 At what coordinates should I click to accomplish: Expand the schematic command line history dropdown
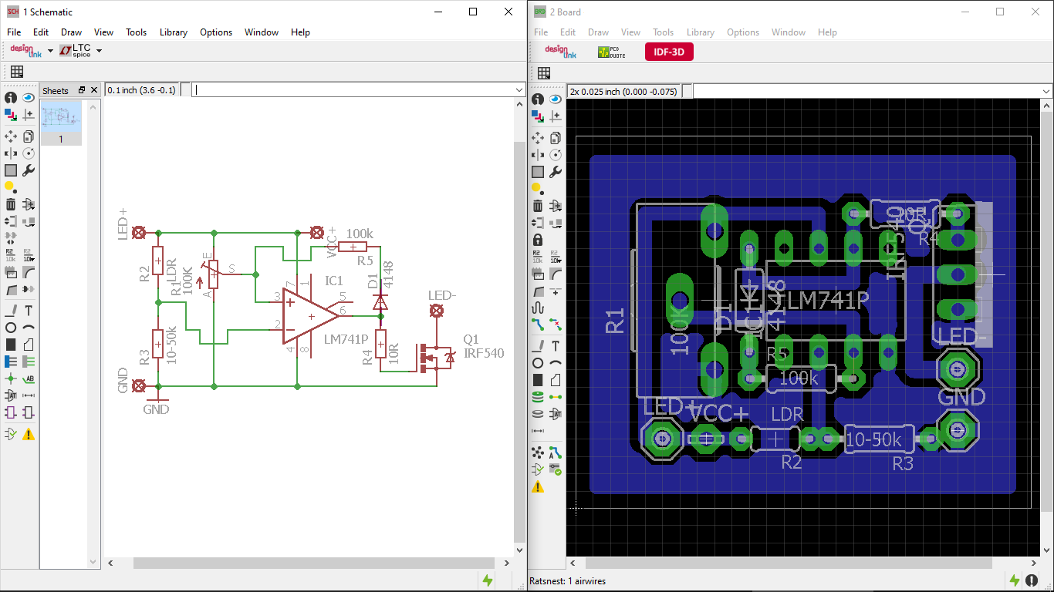(519, 90)
